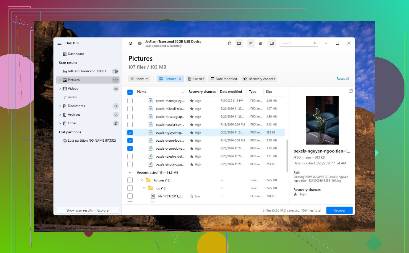Click the search magnifier icon

(315, 43)
